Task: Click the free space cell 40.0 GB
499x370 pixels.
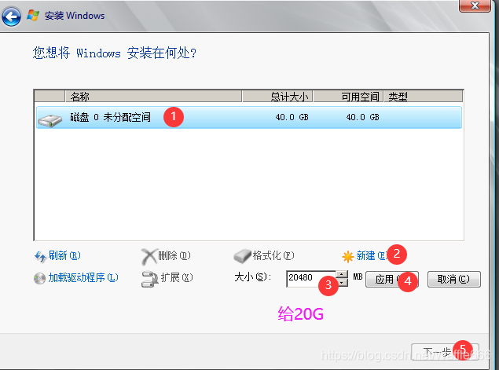Action: (x=362, y=117)
